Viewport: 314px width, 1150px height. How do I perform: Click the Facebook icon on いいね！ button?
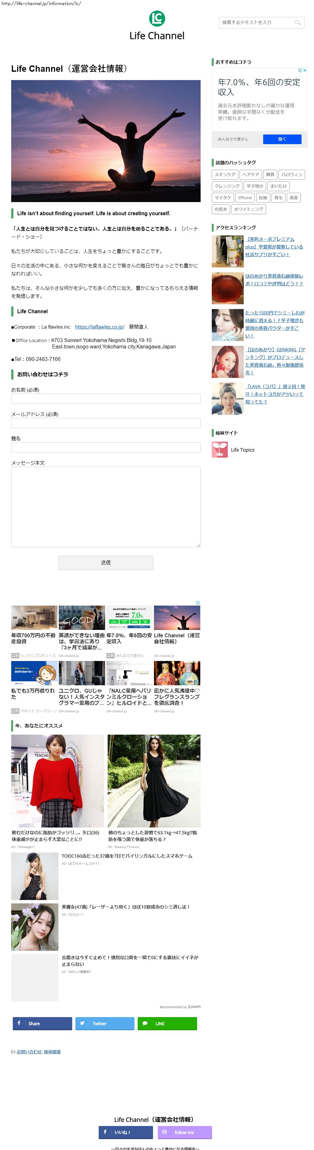pos(105,1132)
